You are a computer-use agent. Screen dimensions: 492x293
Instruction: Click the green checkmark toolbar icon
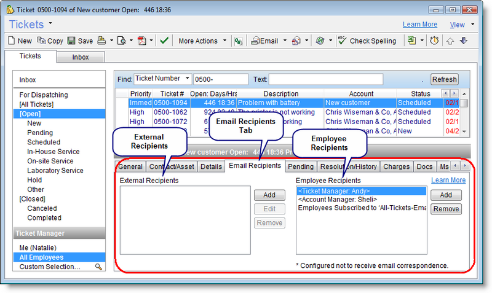point(164,41)
